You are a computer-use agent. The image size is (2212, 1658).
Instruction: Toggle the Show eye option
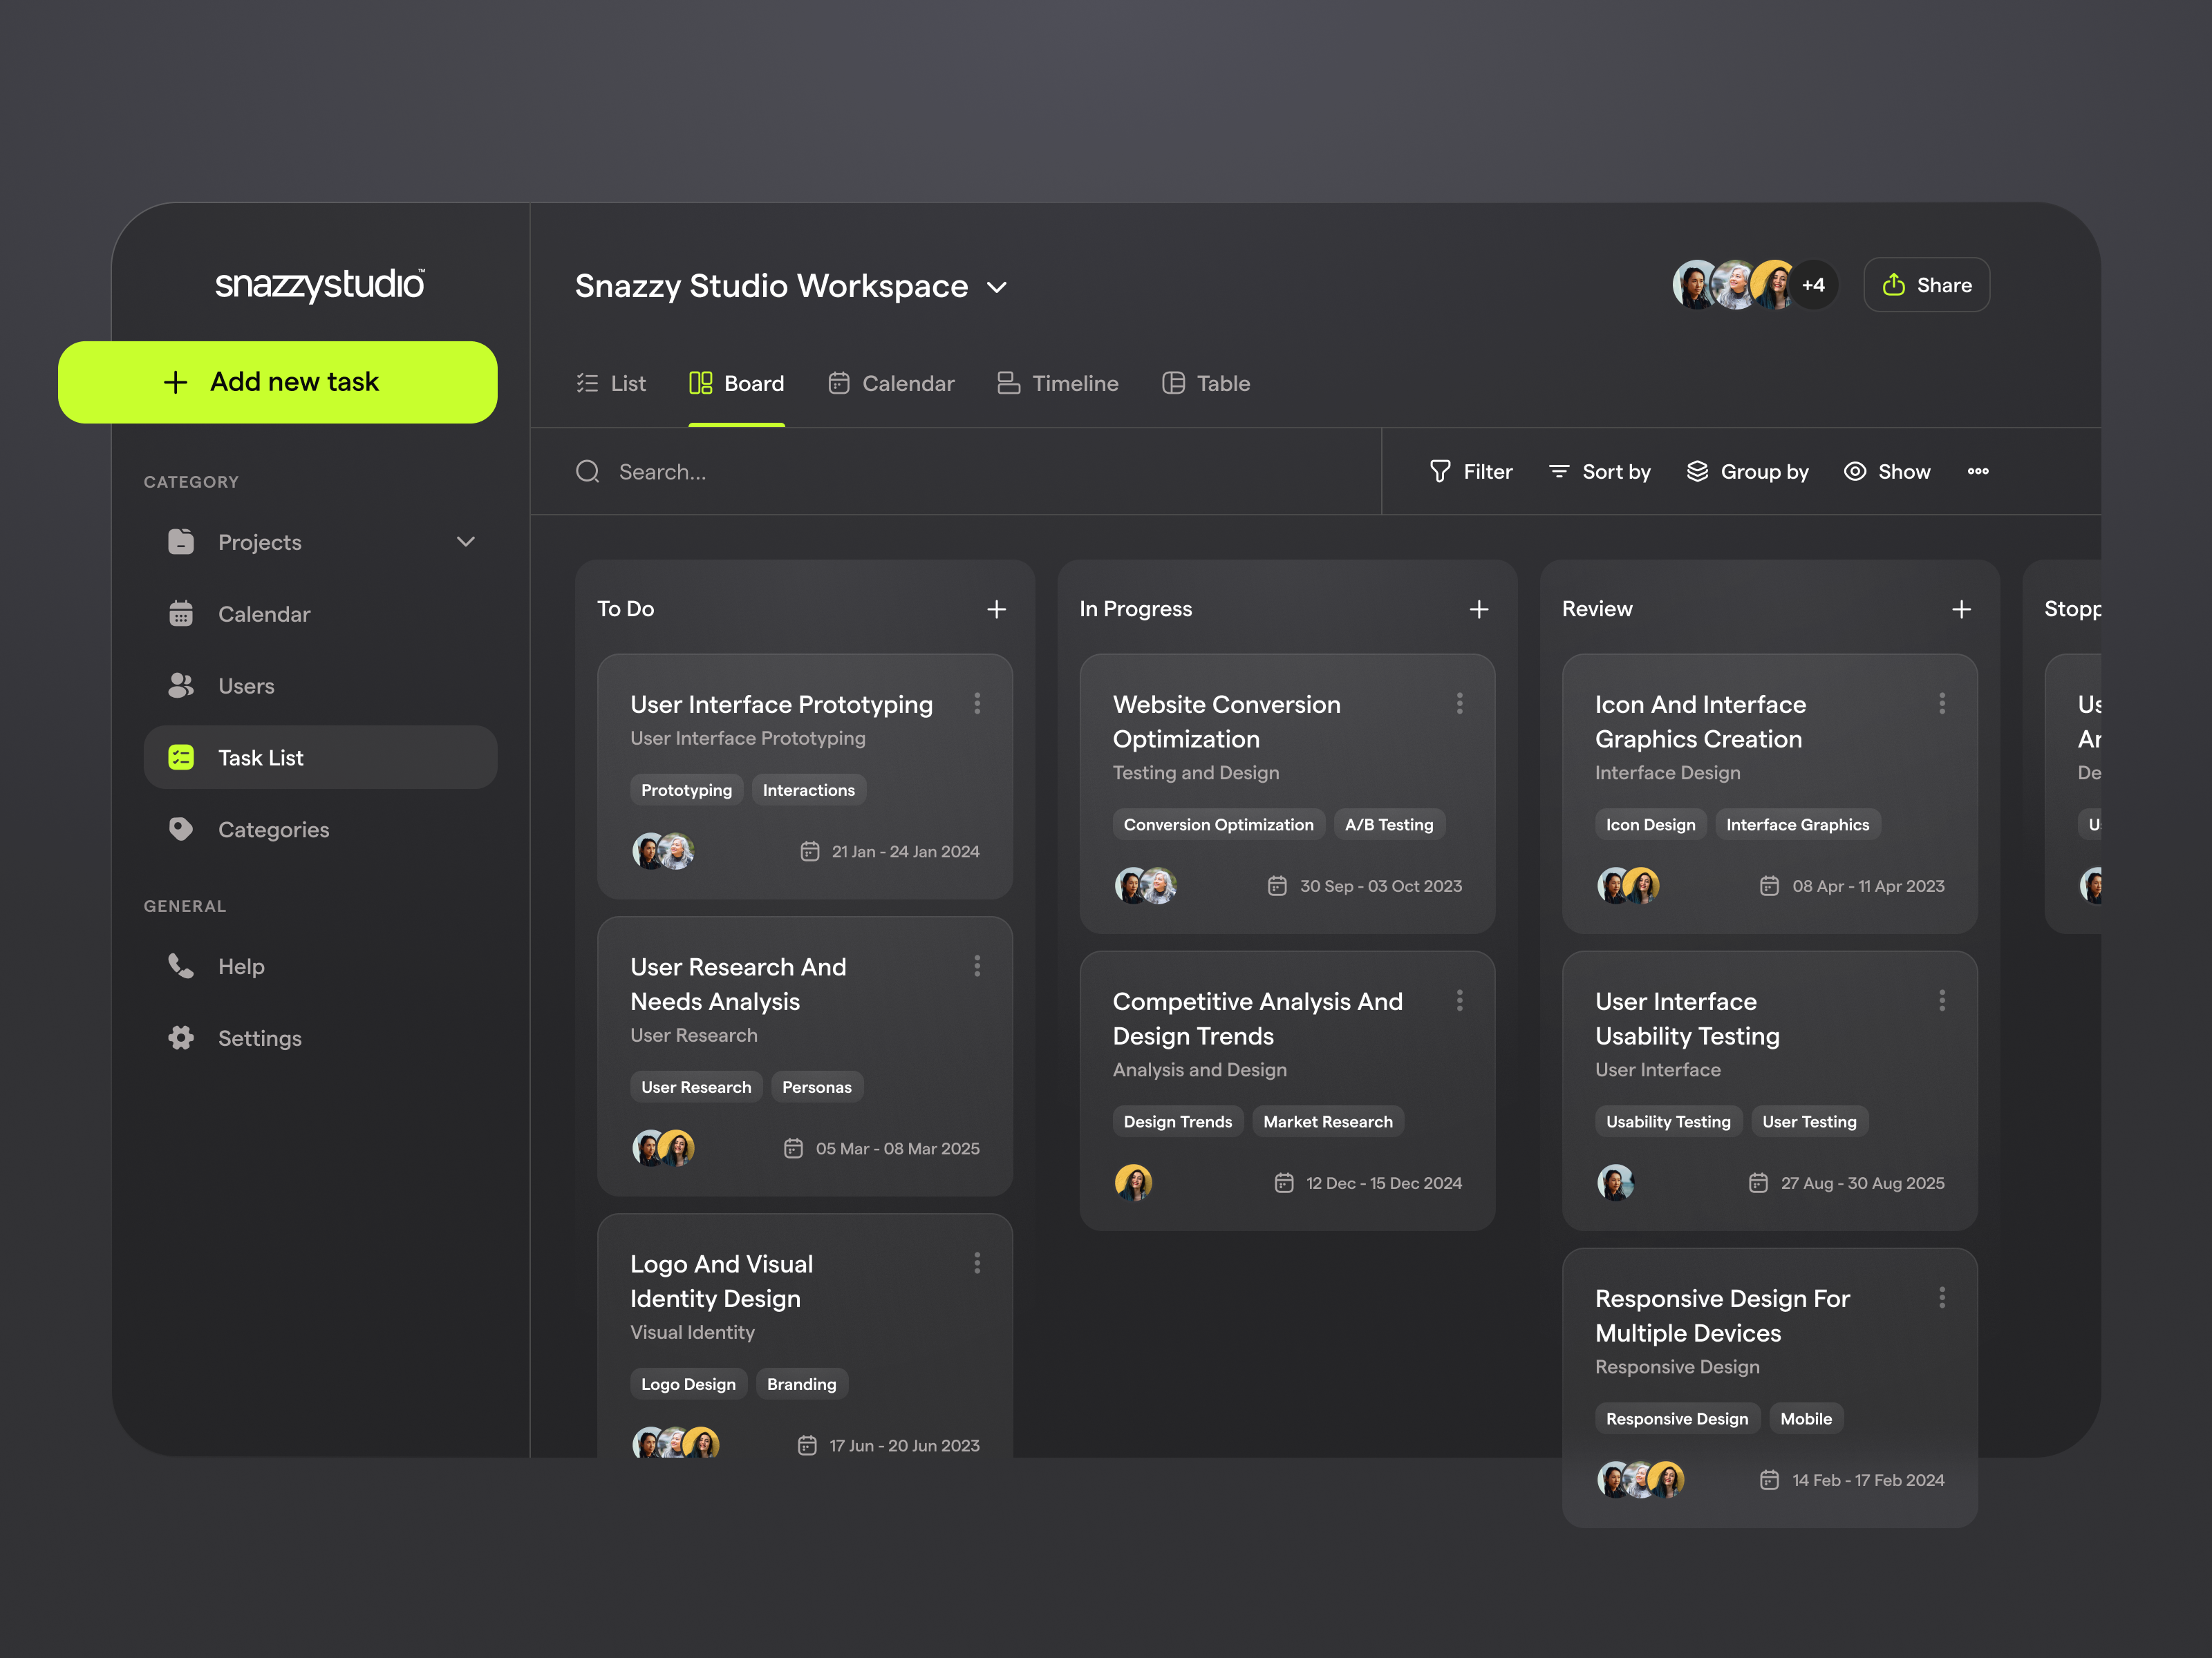[x=1887, y=472]
